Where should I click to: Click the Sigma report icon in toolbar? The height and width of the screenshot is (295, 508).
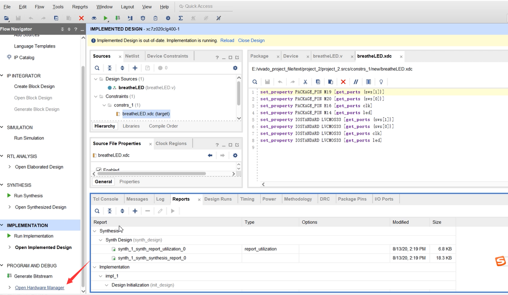[x=181, y=18]
